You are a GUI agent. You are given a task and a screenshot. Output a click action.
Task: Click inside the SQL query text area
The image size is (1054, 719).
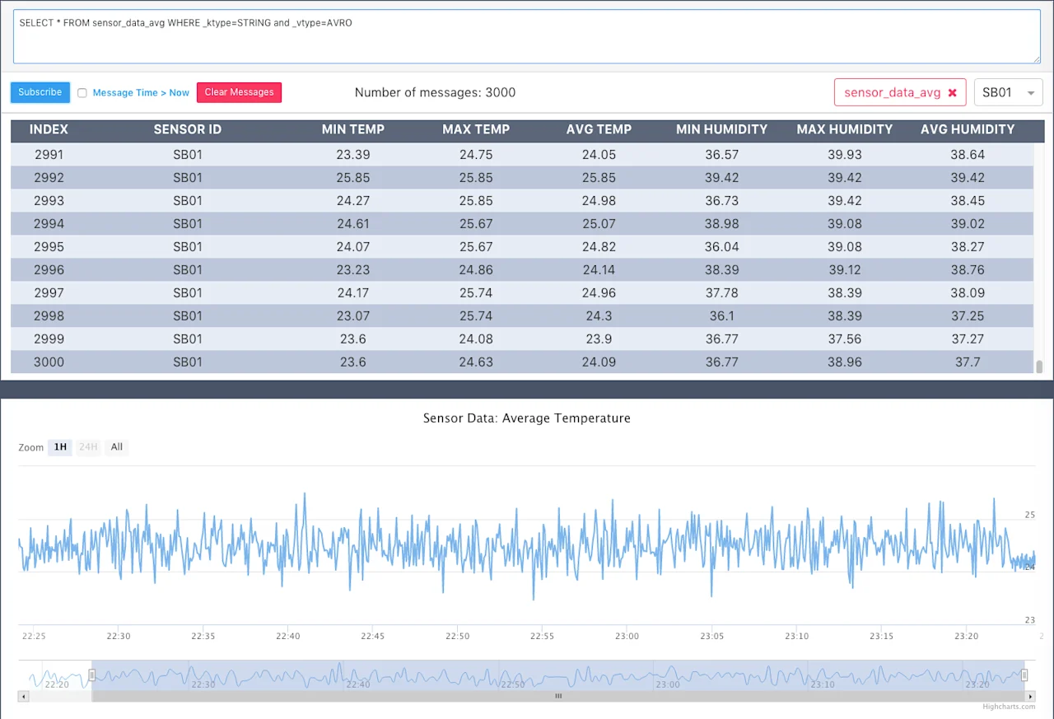[x=527, y=36]
